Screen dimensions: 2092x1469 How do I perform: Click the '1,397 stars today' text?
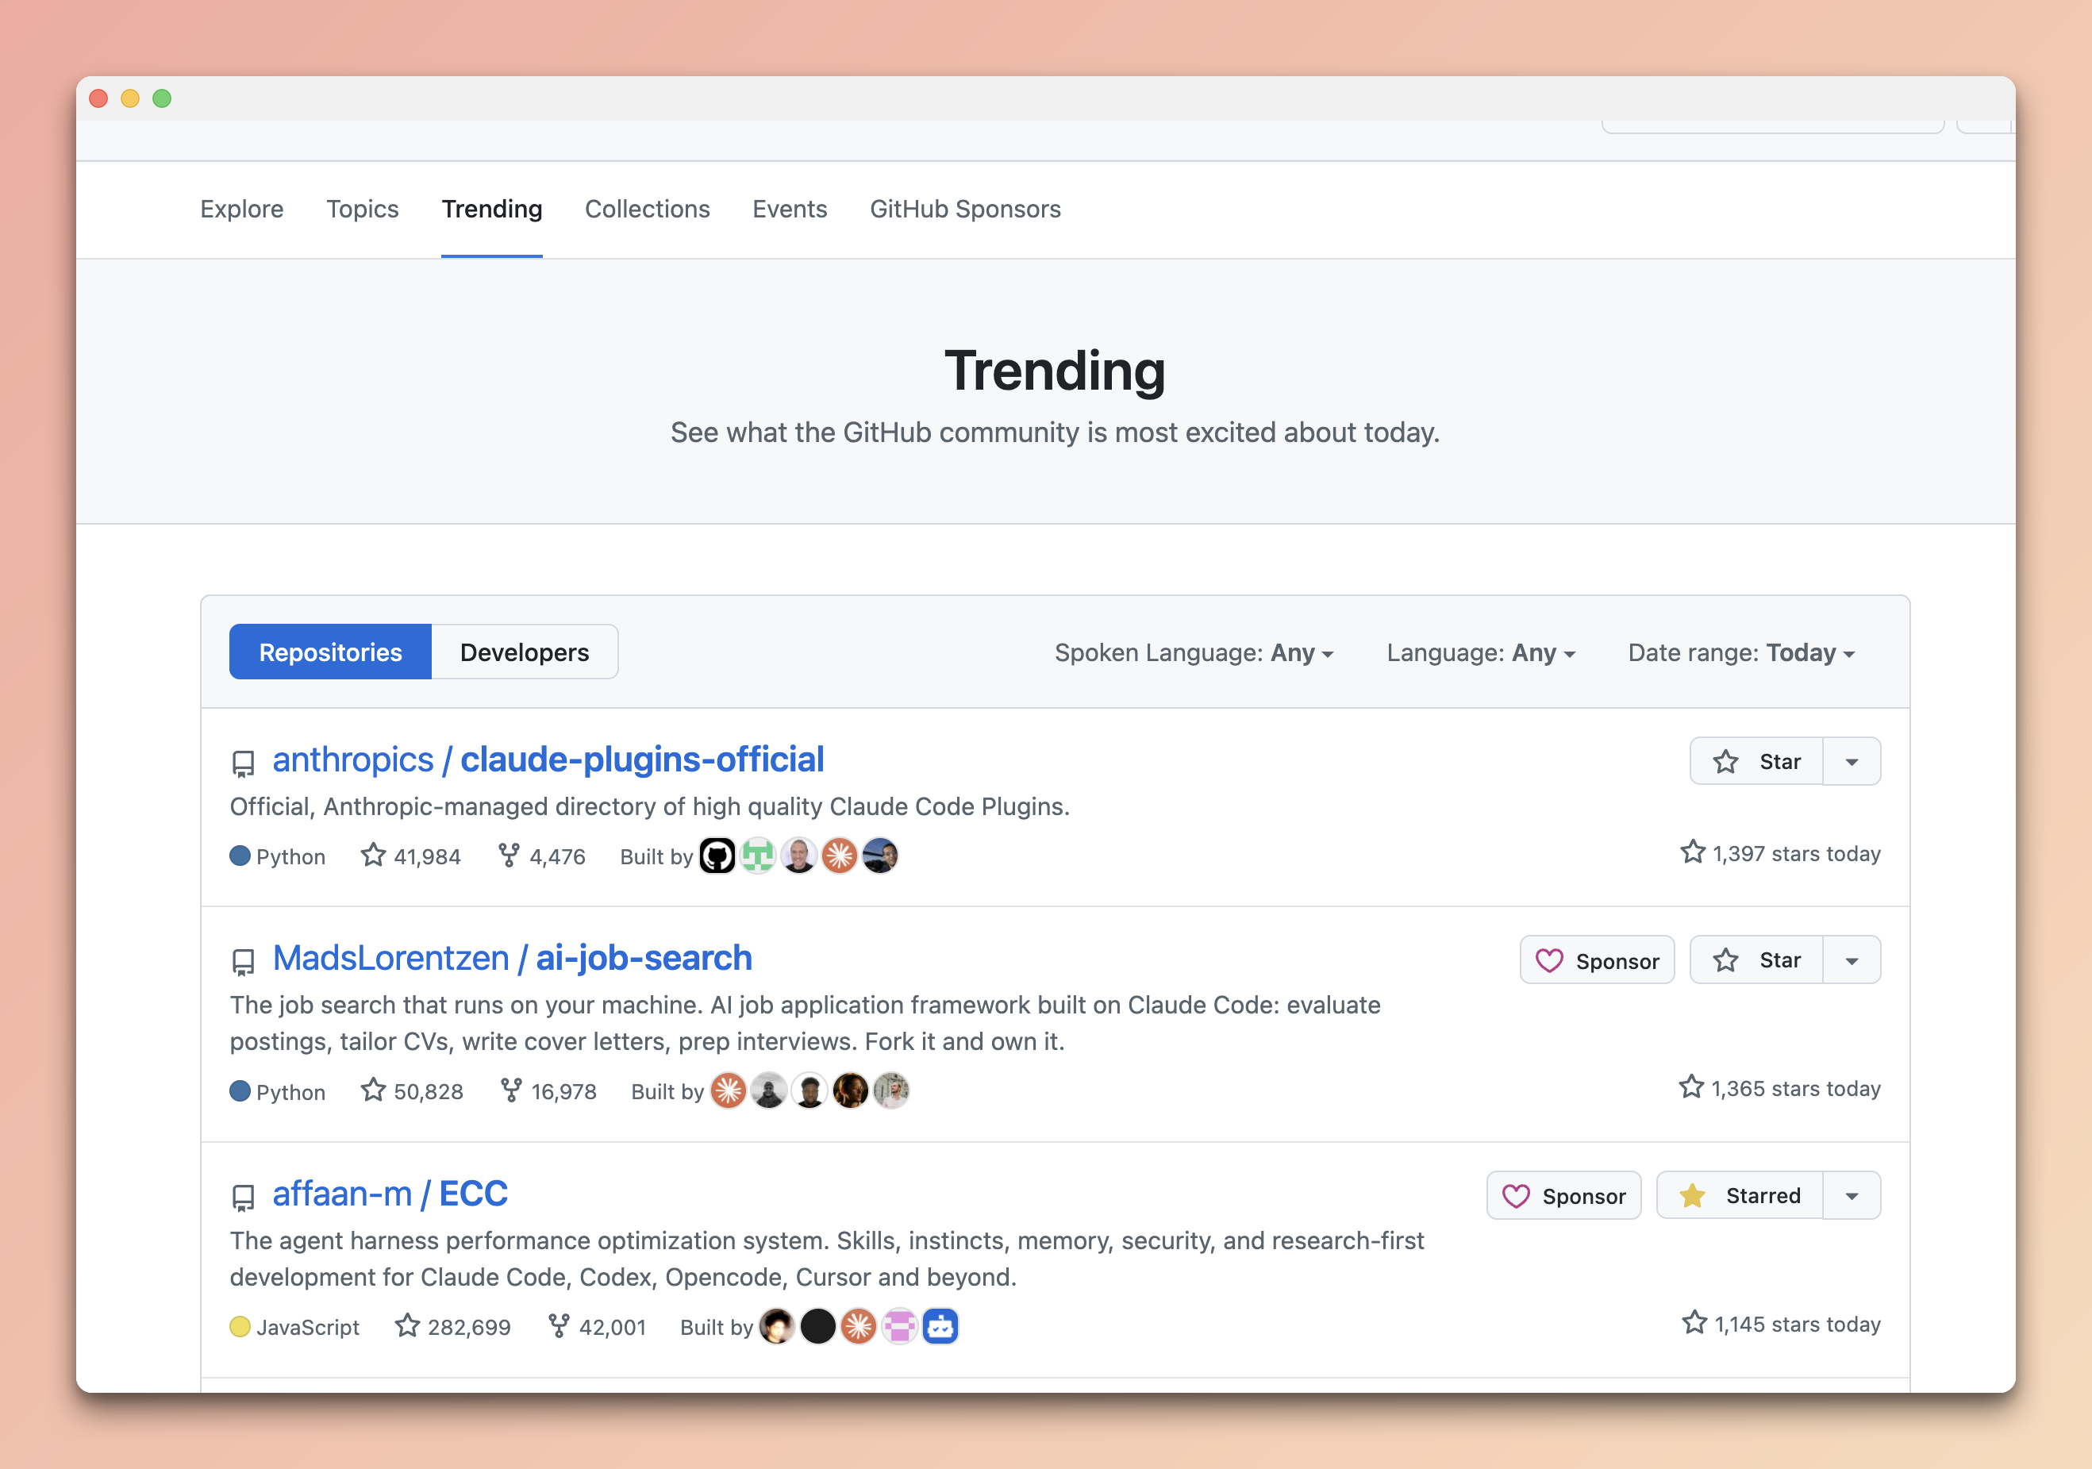tap(1796, 854)
